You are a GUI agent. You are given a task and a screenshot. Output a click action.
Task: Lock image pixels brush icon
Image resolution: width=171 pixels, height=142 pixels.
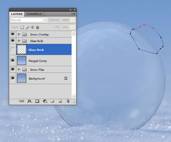[x=27, y=27]
